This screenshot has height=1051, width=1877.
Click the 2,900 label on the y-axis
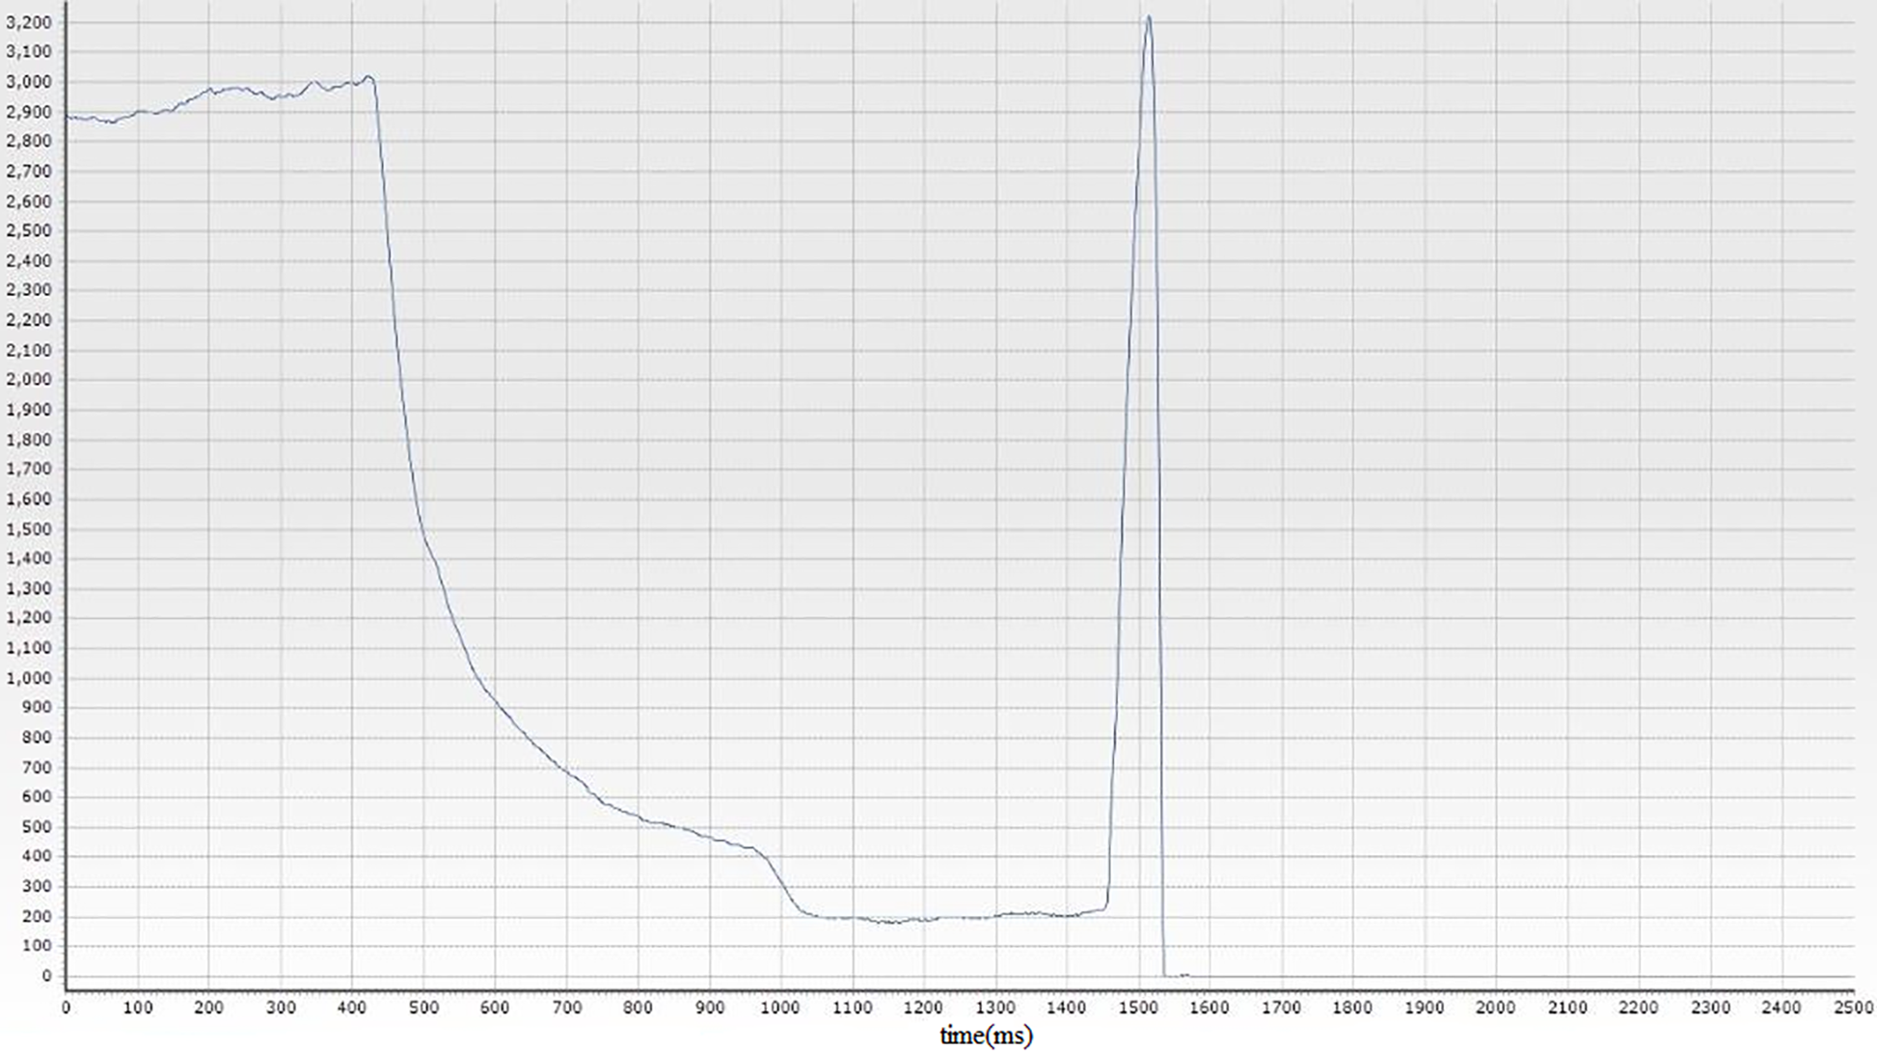point(28,112)
